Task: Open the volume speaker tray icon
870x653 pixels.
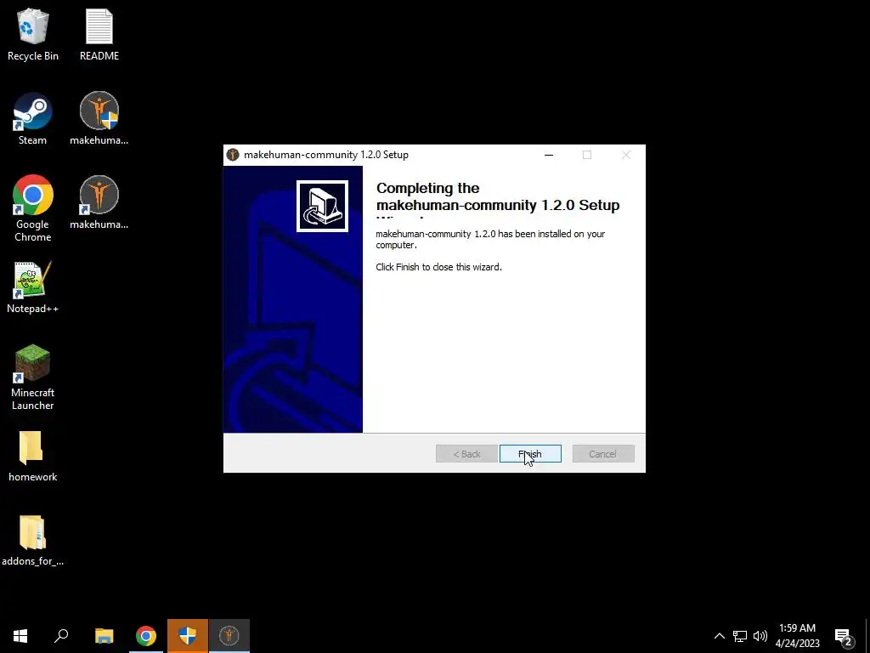Action: click(760, 636)
